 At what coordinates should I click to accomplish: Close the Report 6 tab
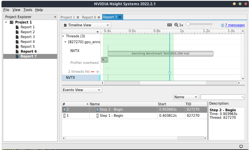[99, 17]
